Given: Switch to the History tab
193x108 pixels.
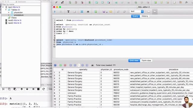Looking at the screenshot, I should click(145, 16).
